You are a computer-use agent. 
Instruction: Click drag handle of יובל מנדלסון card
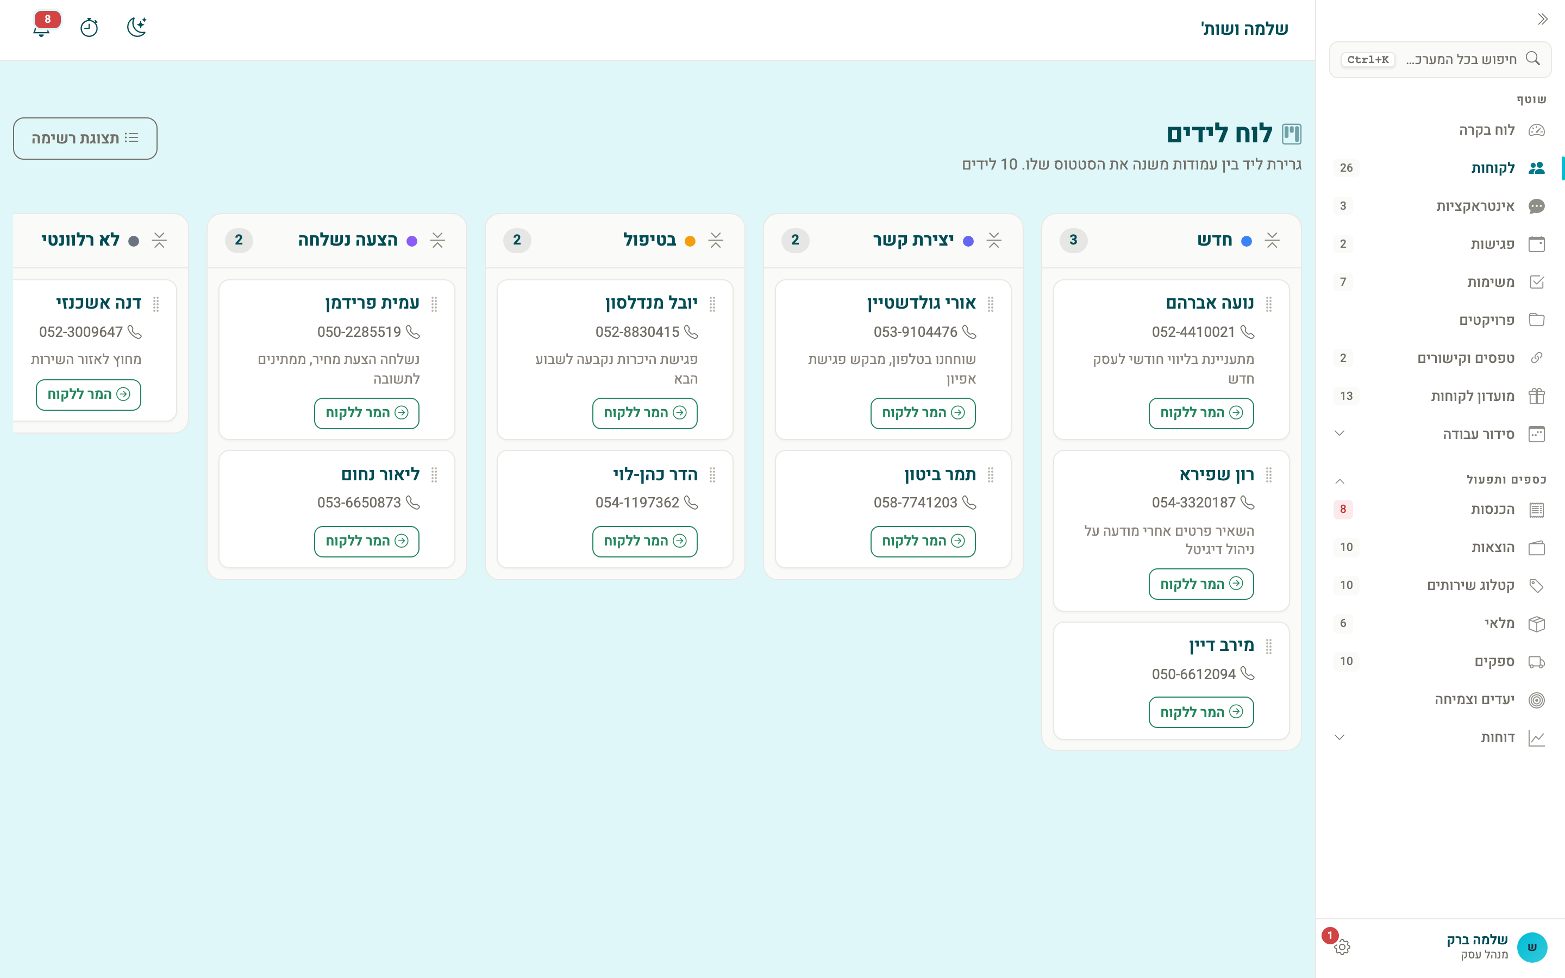[x=712, y=304]
